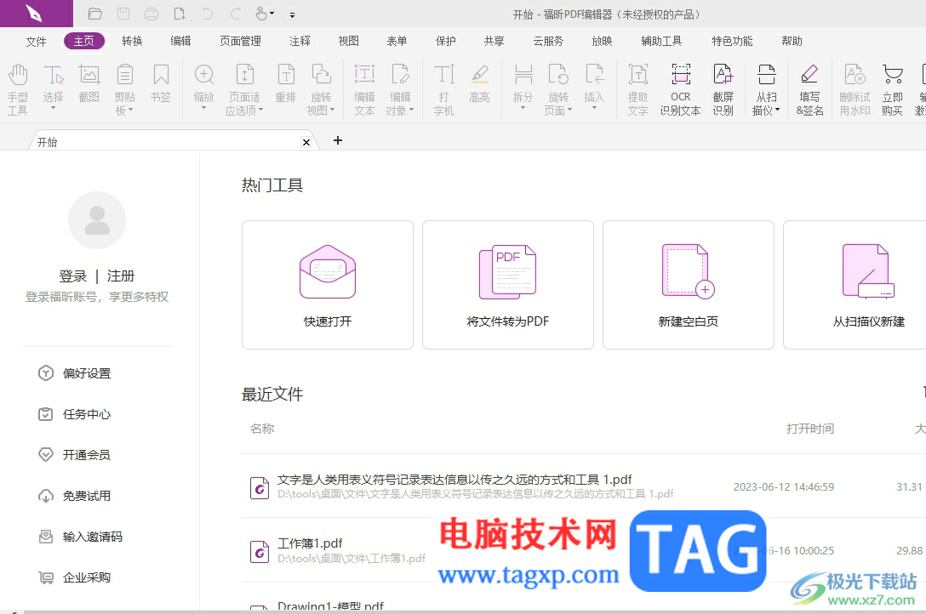Switch to the 转换 ribbon tab
926x614 pixels.
point(132,41)
